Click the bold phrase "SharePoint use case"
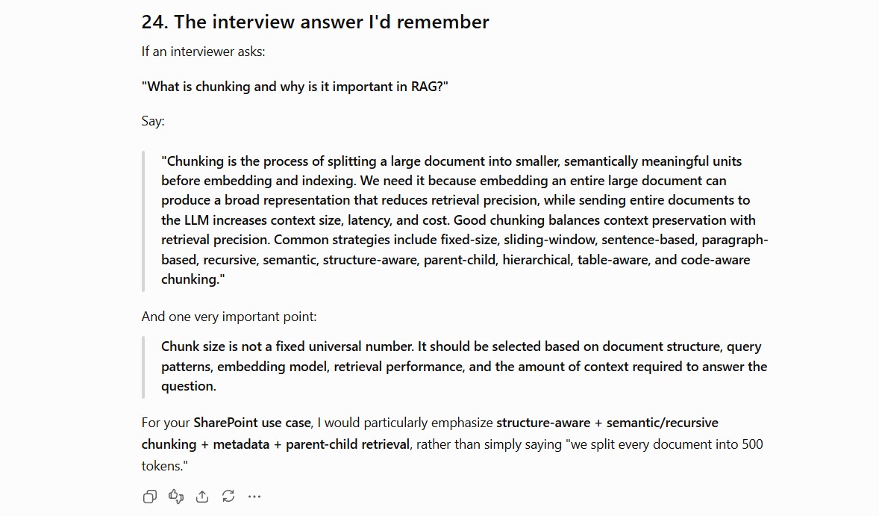The width and height of the screenshot is (879, 516). click(252, 423)
